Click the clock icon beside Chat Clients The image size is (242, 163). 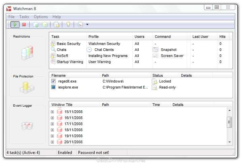pyautogui.click(x=89, y=50)
